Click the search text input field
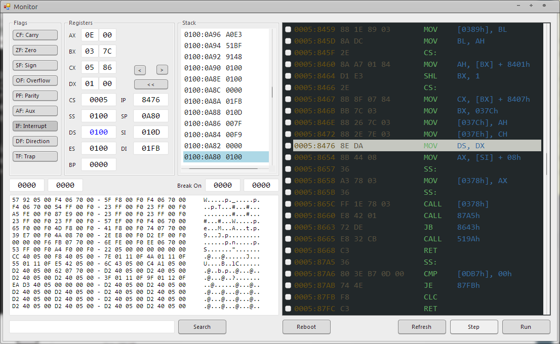 pyautogui.click(x=92, y=327)
